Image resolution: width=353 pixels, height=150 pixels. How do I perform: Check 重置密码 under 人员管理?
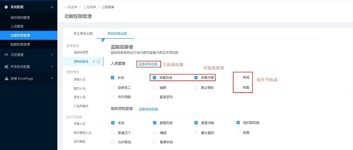(x=154, y=97)
